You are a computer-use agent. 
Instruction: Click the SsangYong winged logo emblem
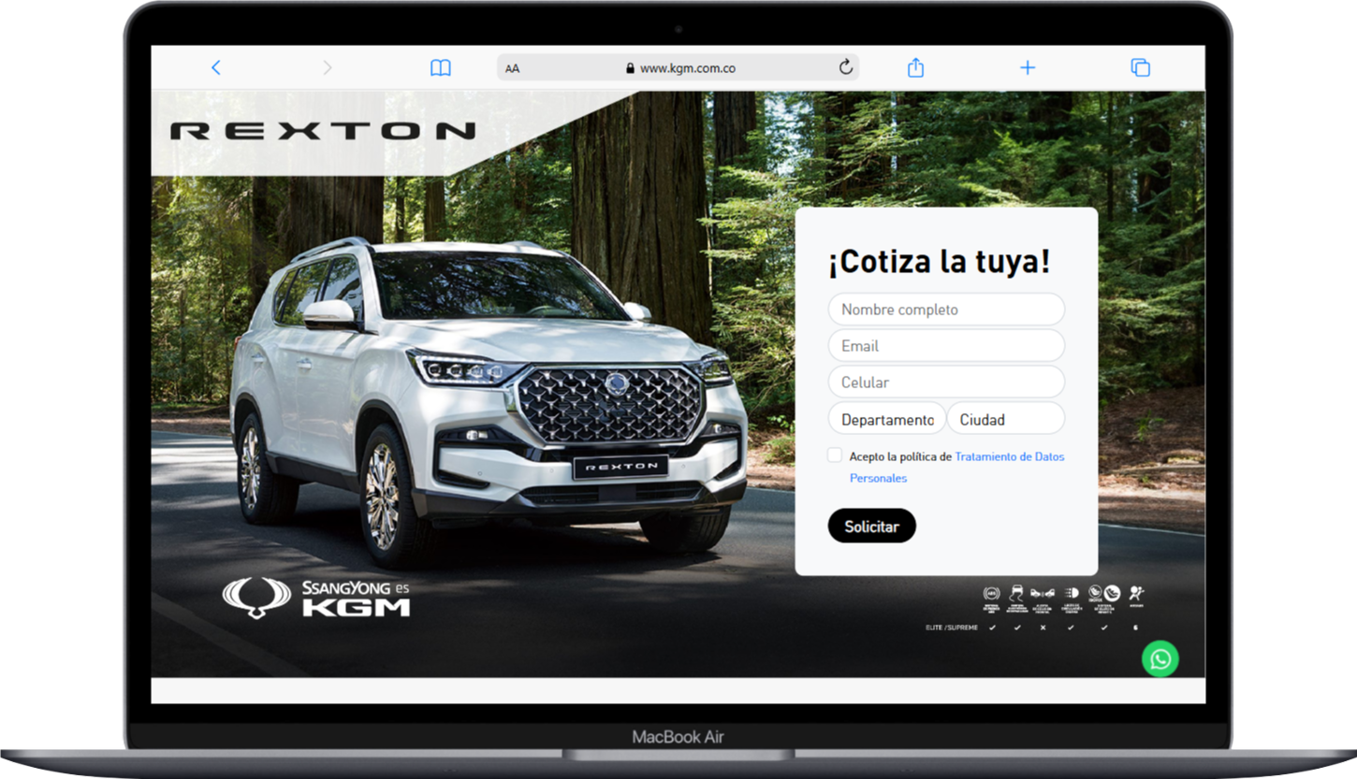(x=256, y=598)
